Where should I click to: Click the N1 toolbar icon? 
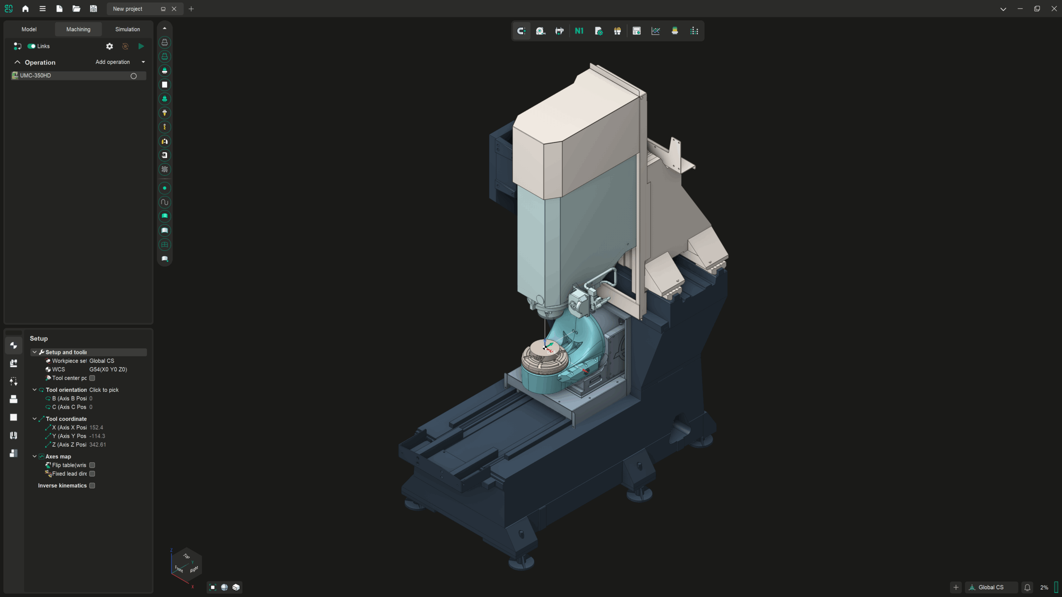(579, 31)
